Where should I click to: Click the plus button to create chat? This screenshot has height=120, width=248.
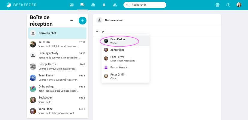(x=82, y=21)
